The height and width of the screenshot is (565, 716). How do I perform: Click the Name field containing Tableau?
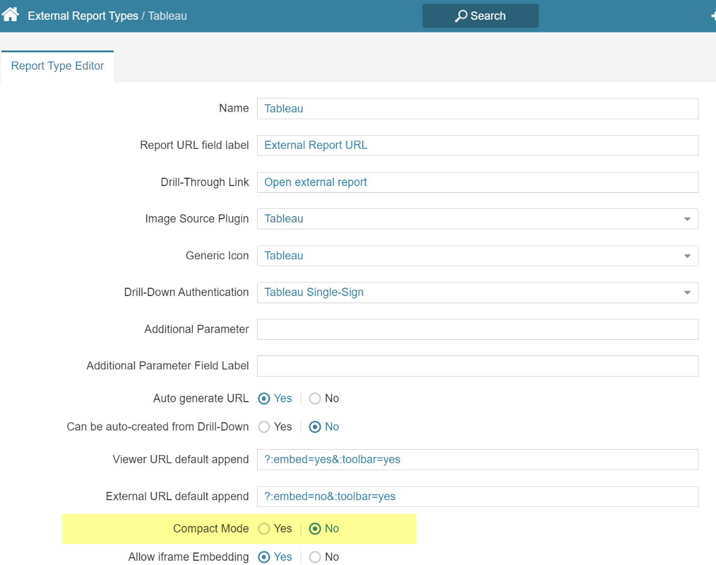point(478,109)
